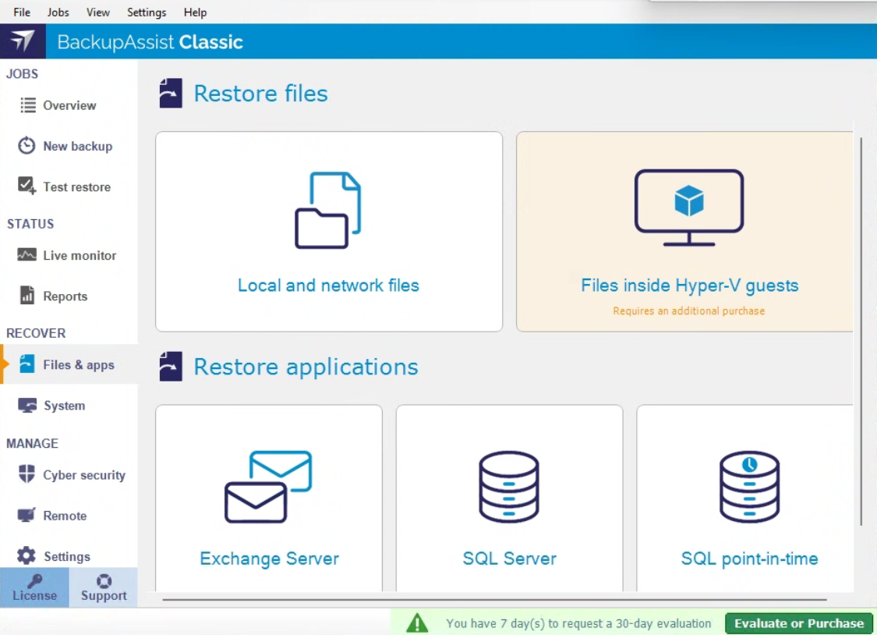Screen dimensions: 877x635
Task: Click the License button
Action: (x=34, y=588)
